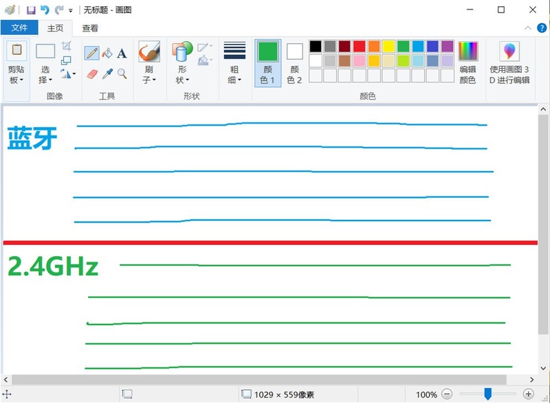Open the 文件 menu
The width and height of the screenshot is (550, 403).
click(x=20, y=28)
